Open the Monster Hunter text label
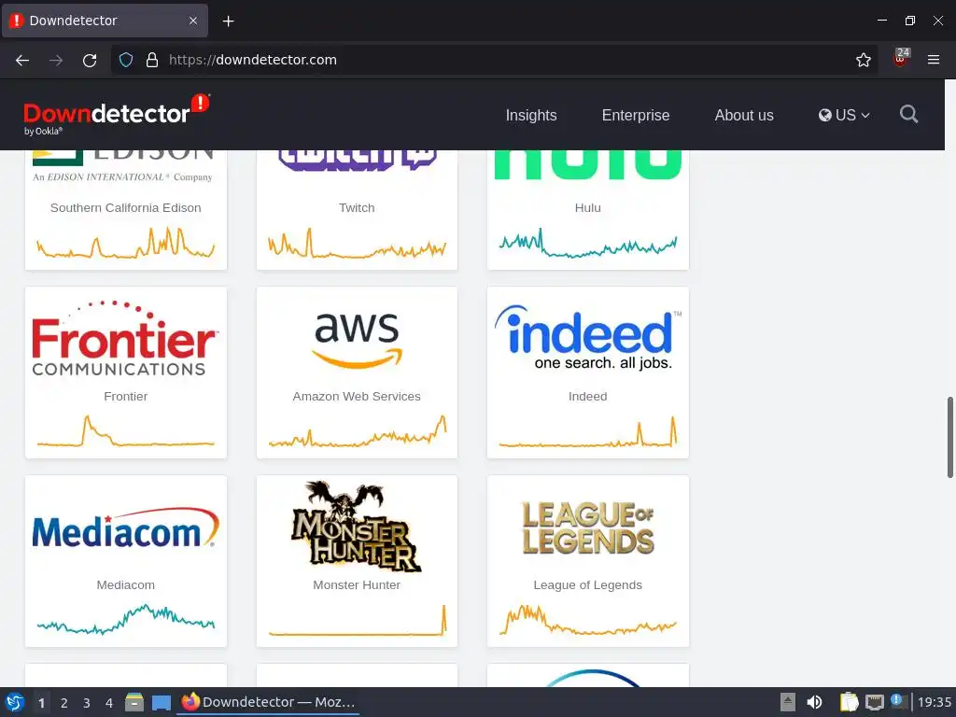Viewport: 956px width, 717px height. pos(357,584)
